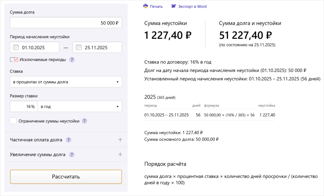Open the end date calendar icon
This screenshot has width=324, height=196.
point(78,48)
